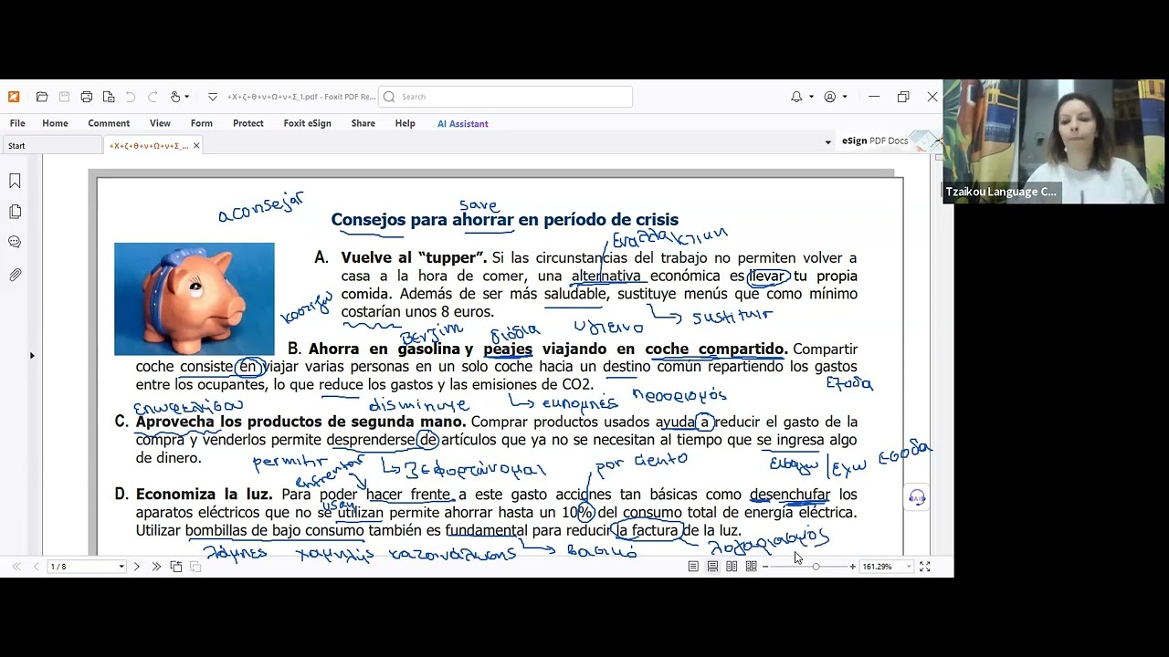
Task: Enable Facing page layout in status bar
Action: coord(731,566)
